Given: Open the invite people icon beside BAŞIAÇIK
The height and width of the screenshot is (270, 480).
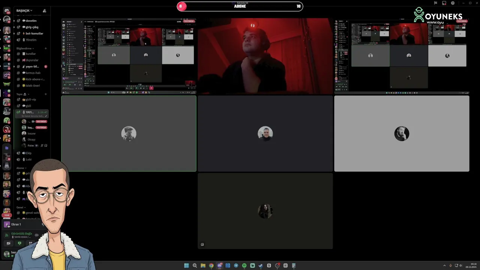Looking at the screenshot, I should pyautogui.click(x=44, y=11).
